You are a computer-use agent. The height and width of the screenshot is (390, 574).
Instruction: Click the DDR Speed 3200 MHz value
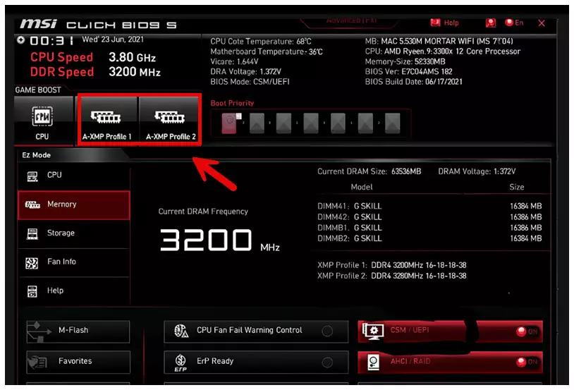(x=135, y=72)
